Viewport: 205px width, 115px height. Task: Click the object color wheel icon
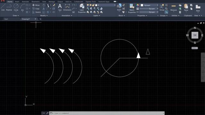point(137,5)
